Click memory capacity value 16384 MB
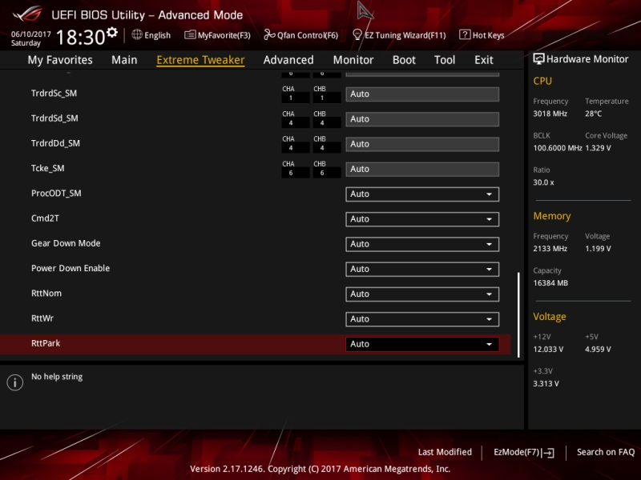Screen dimensions: 641x480 [x=550, y=283]
